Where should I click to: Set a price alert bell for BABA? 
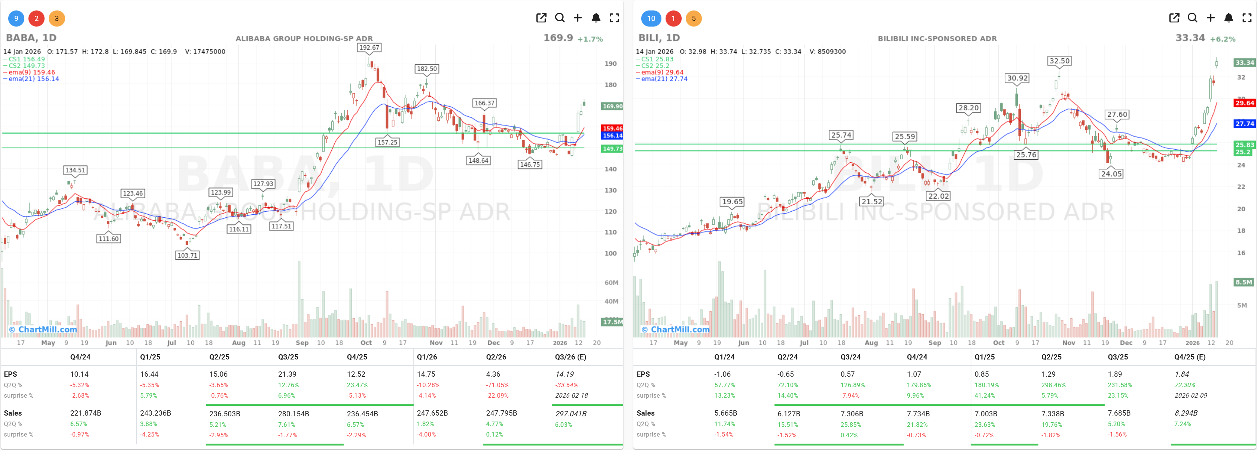click(596, 18)
